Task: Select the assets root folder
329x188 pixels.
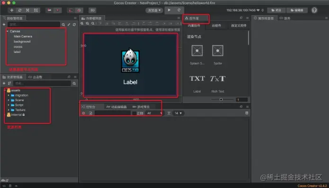Action: (x=14, y=90)
